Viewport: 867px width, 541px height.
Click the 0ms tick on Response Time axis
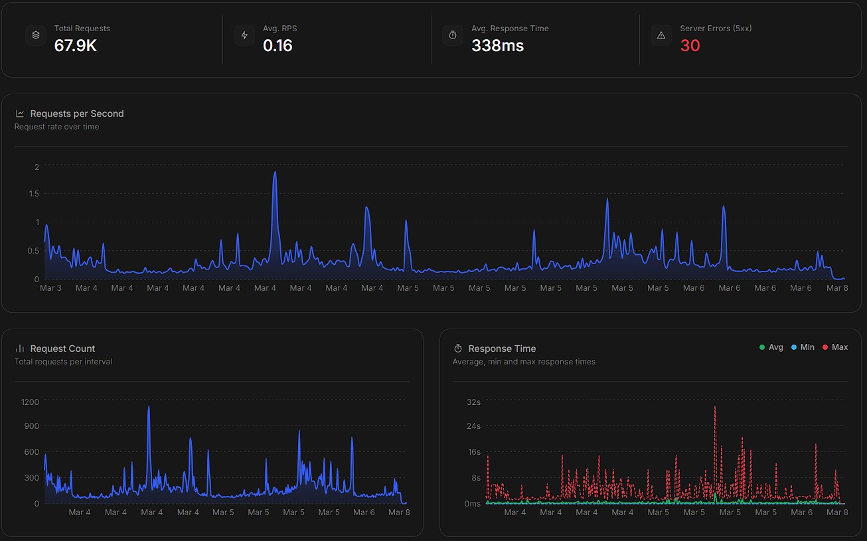pyautogui.click(x=473, y=504)
